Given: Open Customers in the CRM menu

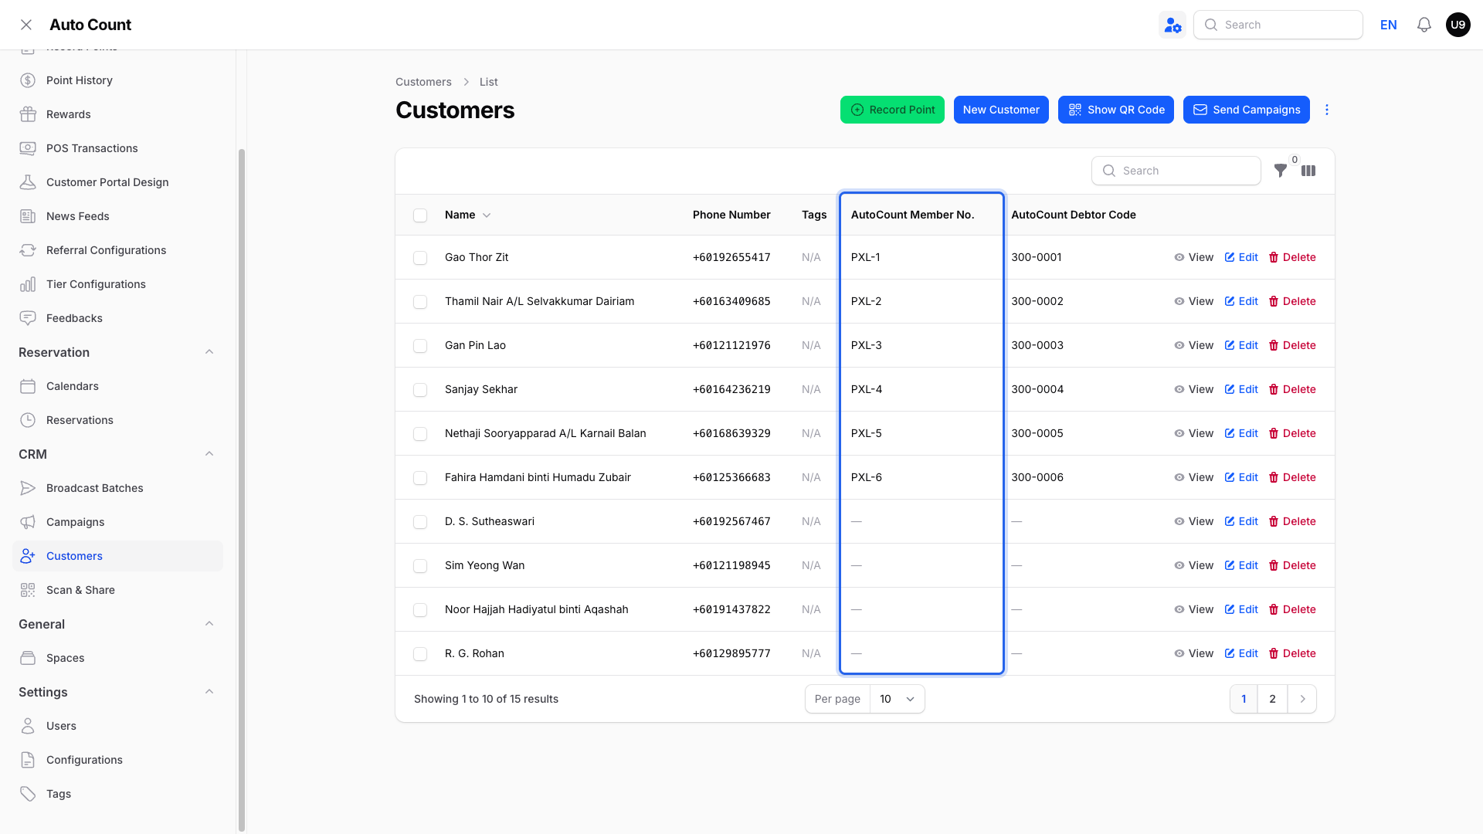Looking at the screenshot, I should coord(117,556).
